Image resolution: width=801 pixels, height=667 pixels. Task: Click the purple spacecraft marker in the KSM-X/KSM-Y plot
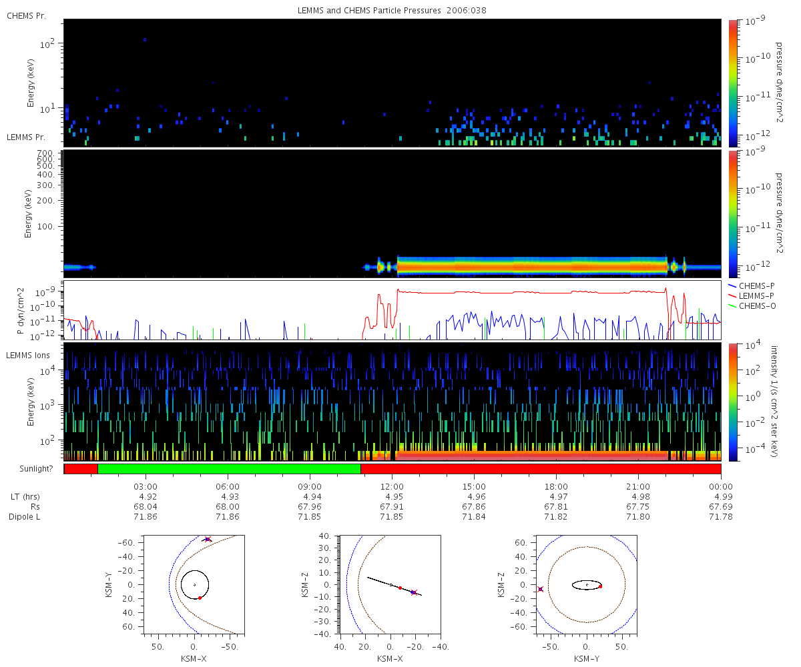point(208,539)
